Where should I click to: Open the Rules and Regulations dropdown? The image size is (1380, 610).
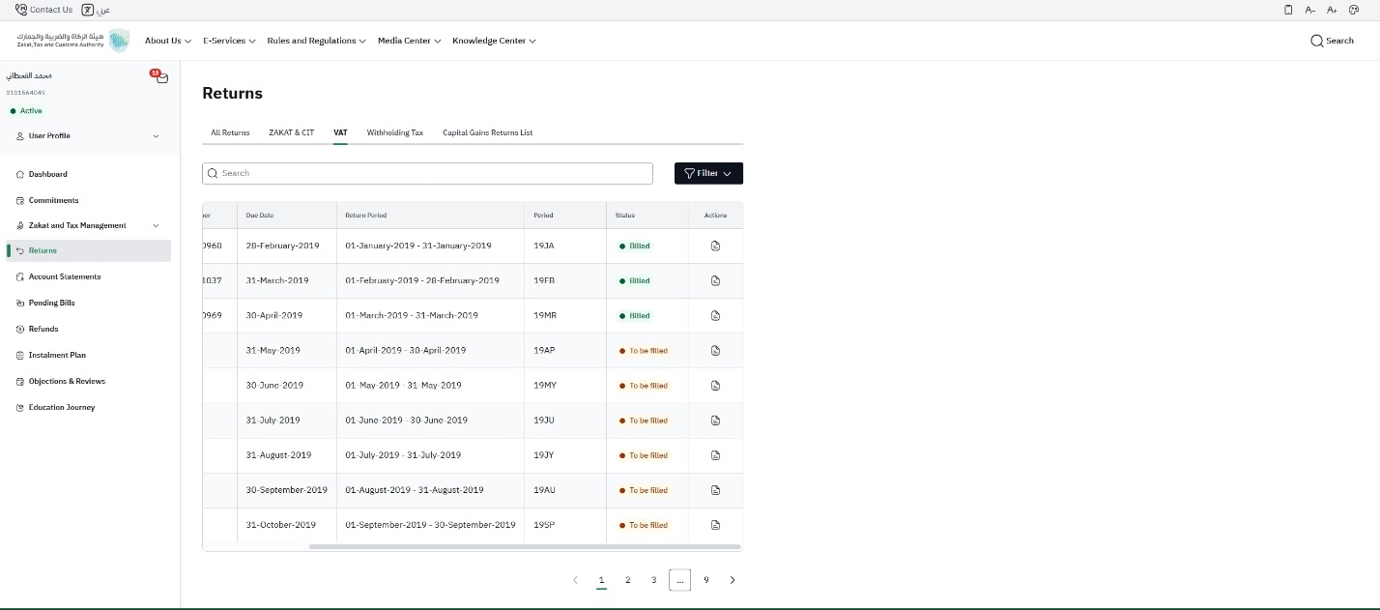coord(316,41)
